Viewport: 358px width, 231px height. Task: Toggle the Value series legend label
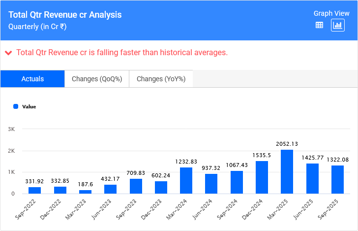click(29, 106)
